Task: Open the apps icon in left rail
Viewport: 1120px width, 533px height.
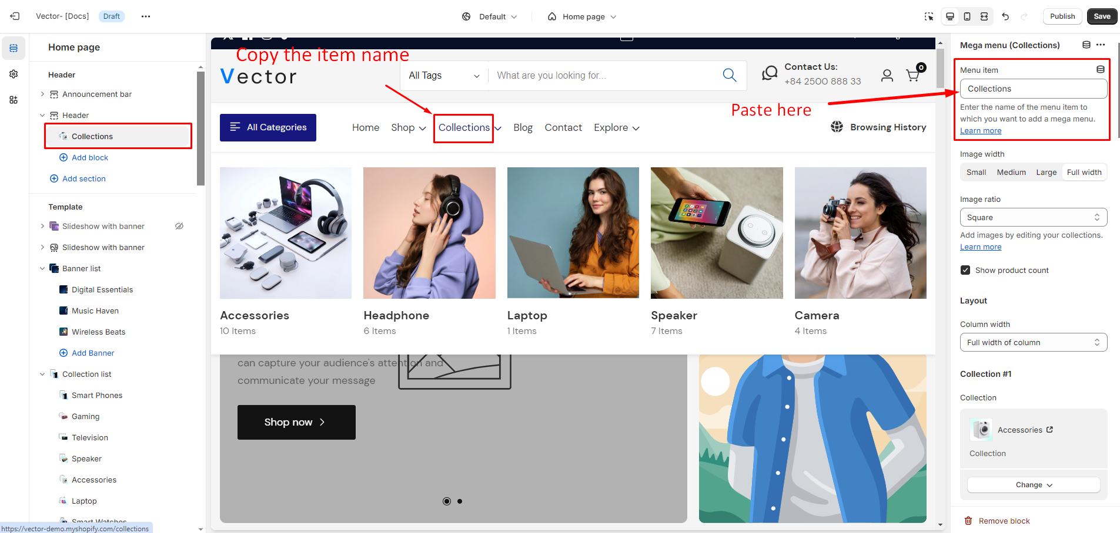Action: pyautogui.click(x=14, y=100)
